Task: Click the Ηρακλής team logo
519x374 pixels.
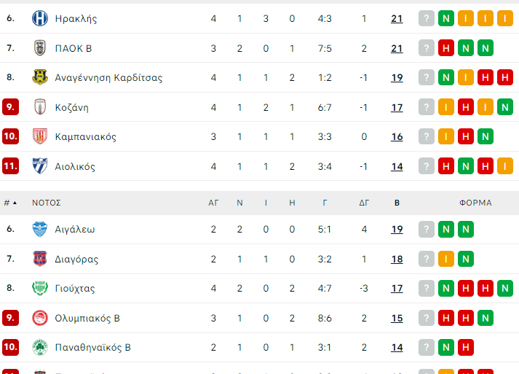Action: (40, 19)
